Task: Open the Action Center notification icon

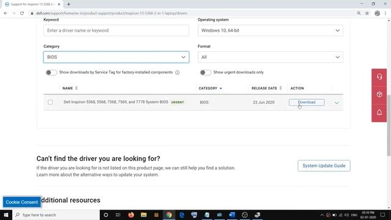Action: 383,215
